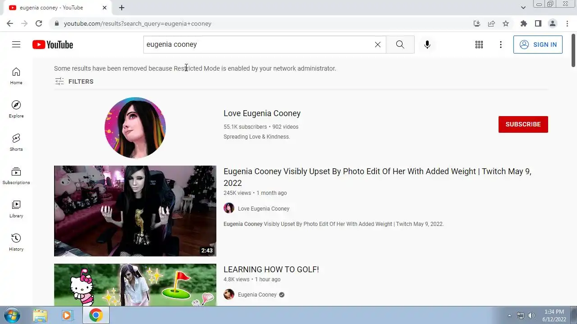Image resolution: width=577 pixels, height=324 pixels.
Task: Go to YouTube home via logo
Action: pyautogui.click(x=53, y=45)
